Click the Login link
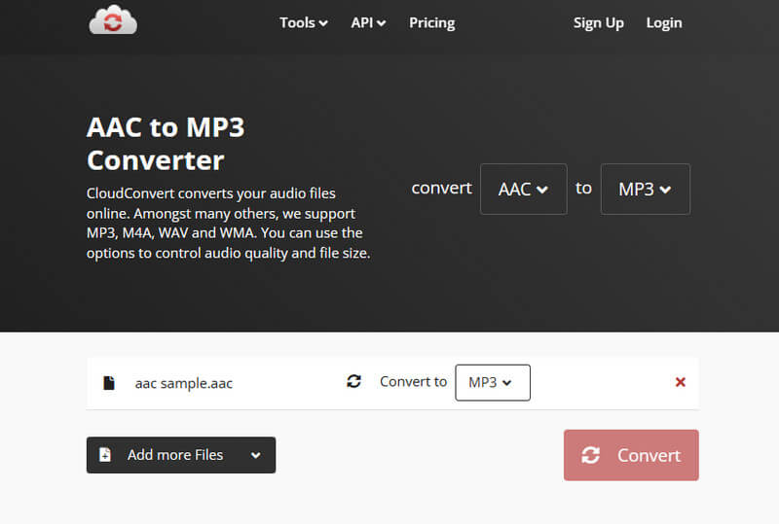Image resolution: width=779 pixels, height=524 pixels. tap(664, 22)
